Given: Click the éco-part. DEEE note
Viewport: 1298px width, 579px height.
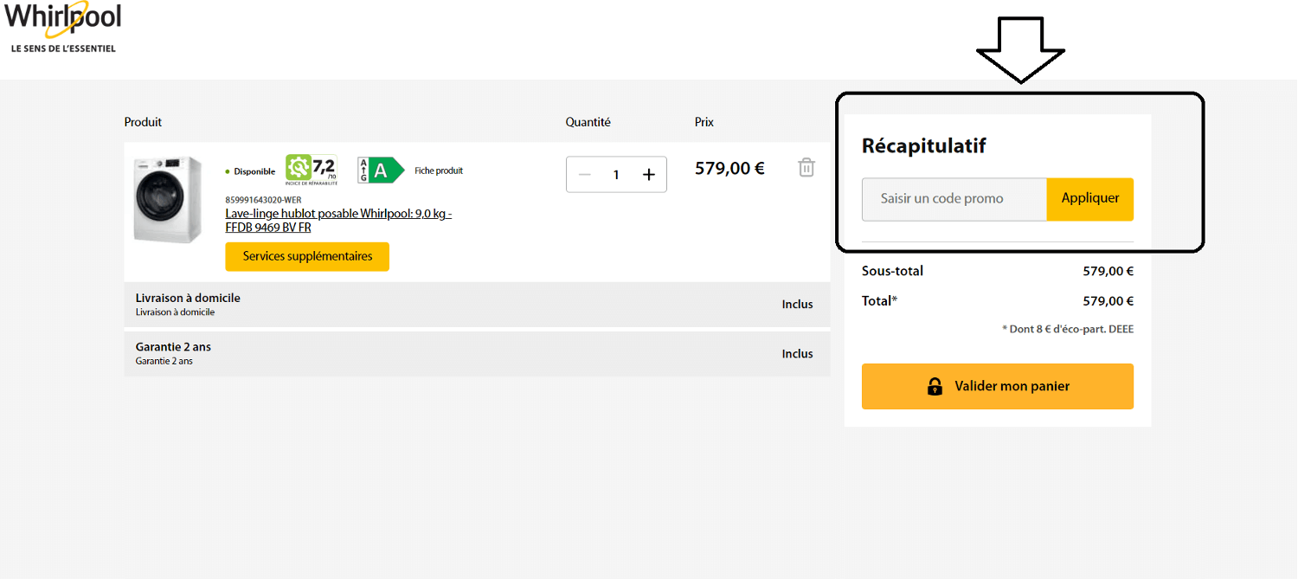Looking at the screenshot, I should (x=1068, y=329).
